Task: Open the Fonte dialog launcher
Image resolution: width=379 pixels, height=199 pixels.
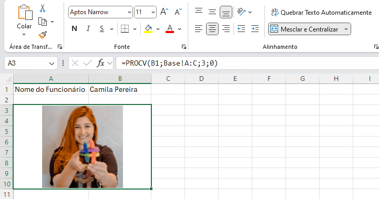Action: click(x=183, y=47)
